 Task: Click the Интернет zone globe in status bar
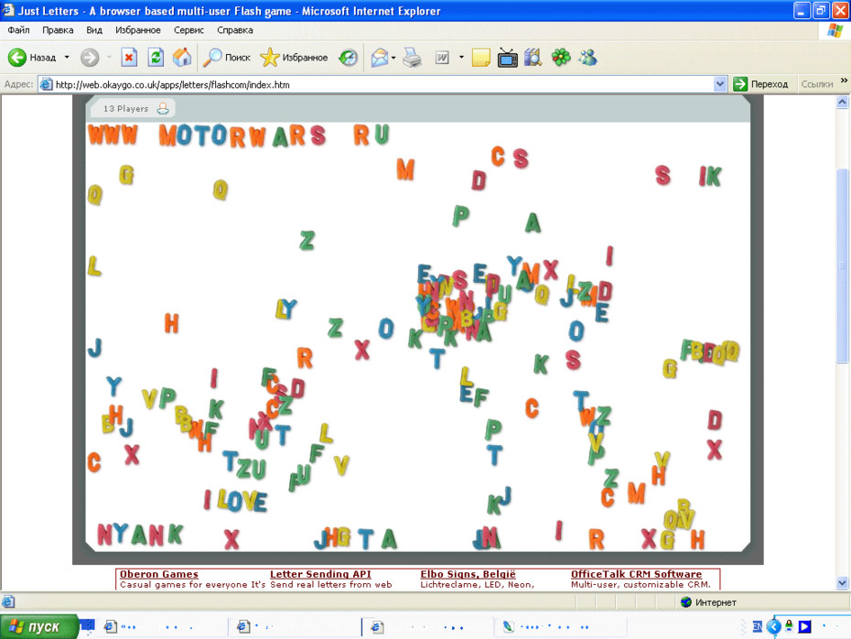tap(686, 602)
